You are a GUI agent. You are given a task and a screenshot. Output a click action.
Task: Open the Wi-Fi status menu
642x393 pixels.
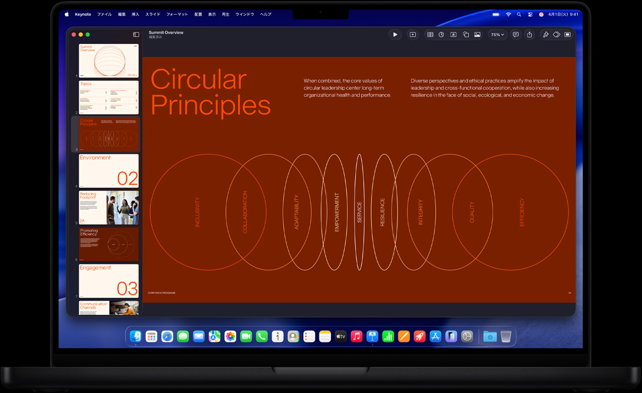click(508, 14)
